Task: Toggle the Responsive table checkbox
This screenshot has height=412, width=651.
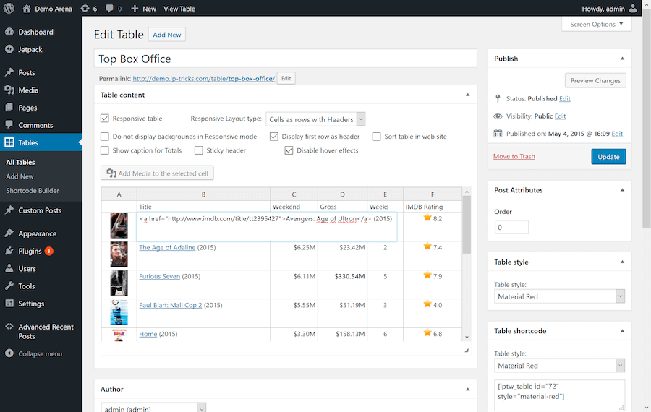Action: pos(105,119)
